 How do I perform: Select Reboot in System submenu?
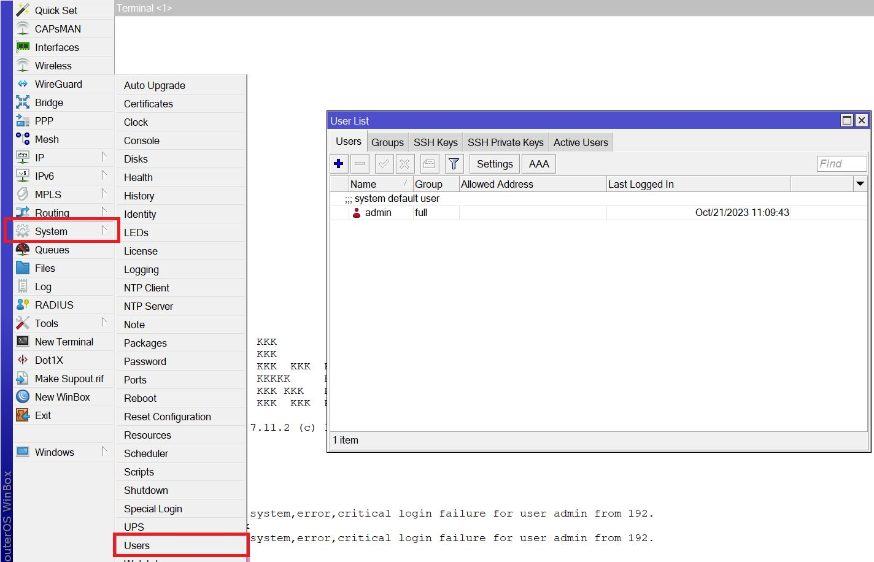click(x=181, y=398)
